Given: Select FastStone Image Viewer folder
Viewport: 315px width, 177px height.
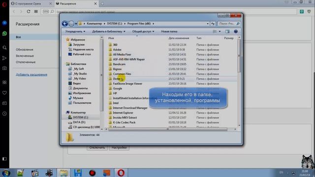Looking at the screenshot, I should [127, 84].
